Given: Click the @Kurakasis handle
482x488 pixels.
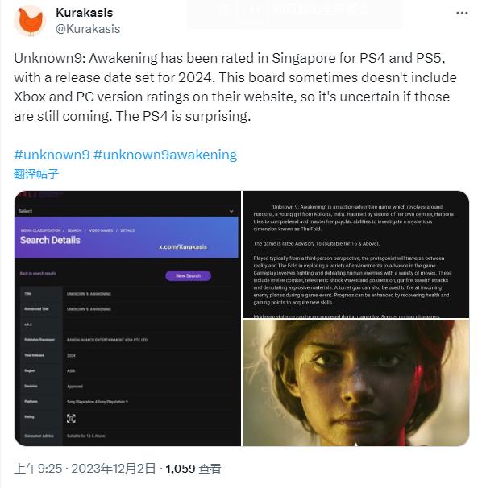Looking at the screenshot, I should click(x=88, y=29).
